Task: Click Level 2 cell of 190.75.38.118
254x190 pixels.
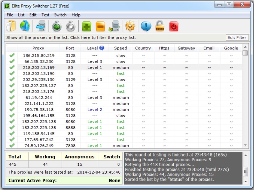Action: (x=95, y=110)
